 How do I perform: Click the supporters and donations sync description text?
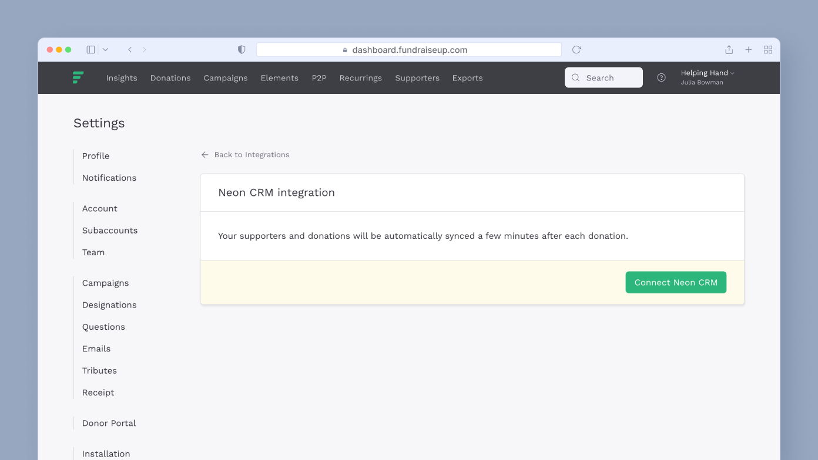(423, 236)
